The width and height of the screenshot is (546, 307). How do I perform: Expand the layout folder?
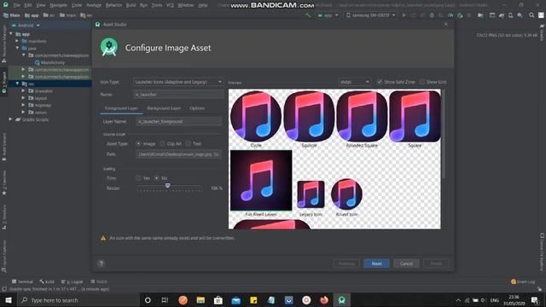pos(23,98)
